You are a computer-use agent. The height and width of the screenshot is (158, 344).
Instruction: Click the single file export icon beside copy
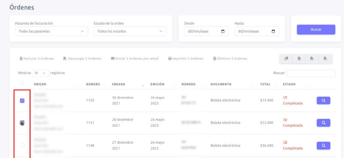click(x=299, y=59)
